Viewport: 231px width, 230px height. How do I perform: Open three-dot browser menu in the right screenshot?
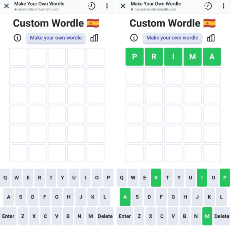(x=223, y=6)
